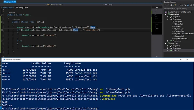Expand Properties under ConsoleTest
Image resolution: width=194 pixels, height=110 pixels.
coord(168,17)
